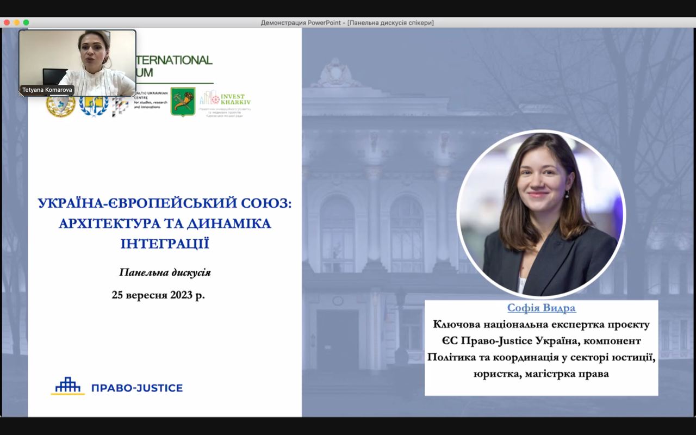The image size is (696, 435).
Task: Click the blue laurel wreath emblem
Action: pos(94,105)
